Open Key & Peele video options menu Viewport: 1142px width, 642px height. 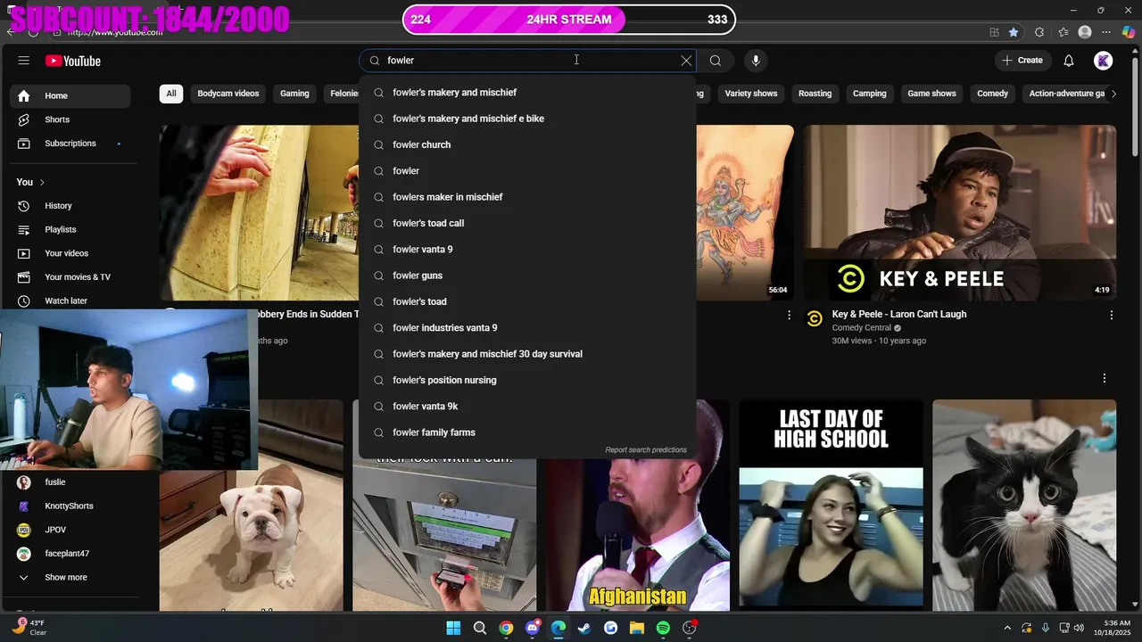pyautogui.click(x=1111, y=315)
